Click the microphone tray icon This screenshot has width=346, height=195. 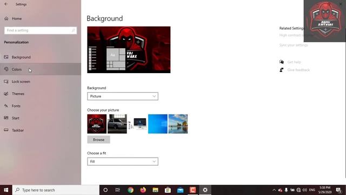286,190
